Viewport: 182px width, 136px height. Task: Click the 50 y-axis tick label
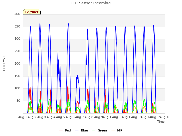coord(18,101)
